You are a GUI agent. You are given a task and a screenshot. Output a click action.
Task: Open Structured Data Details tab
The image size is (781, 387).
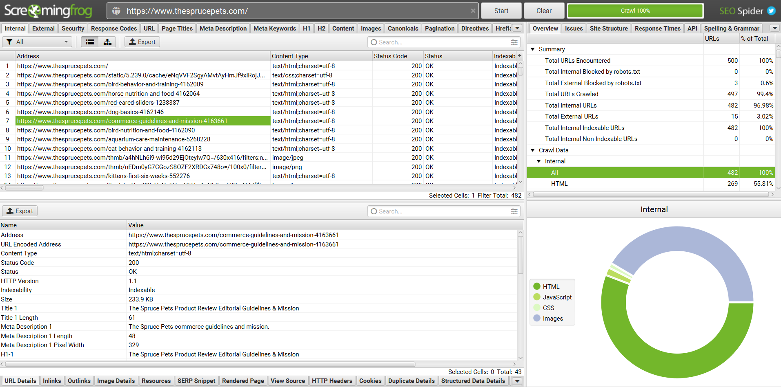(473, 381)
